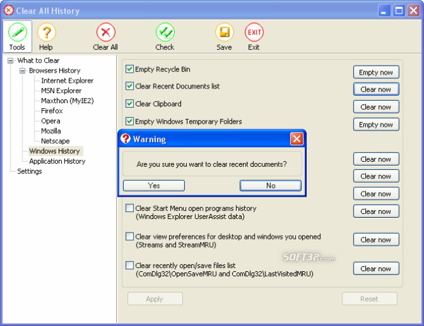
Task: Click the Apply button
Action: point(155,299)
